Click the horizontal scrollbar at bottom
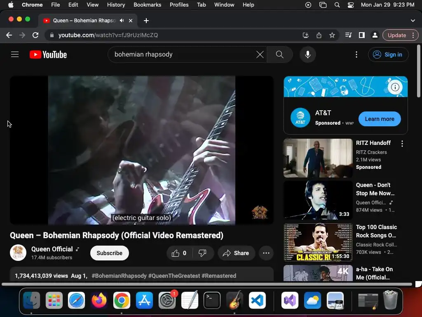This screenshot has height=317, width=422. tap(207, 284)
